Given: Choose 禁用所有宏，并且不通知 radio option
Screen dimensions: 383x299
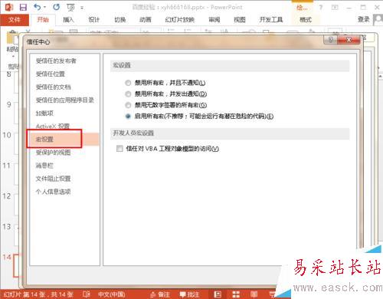Looking at the screenshot, I should pyautogui.click(x=128, y=83).
